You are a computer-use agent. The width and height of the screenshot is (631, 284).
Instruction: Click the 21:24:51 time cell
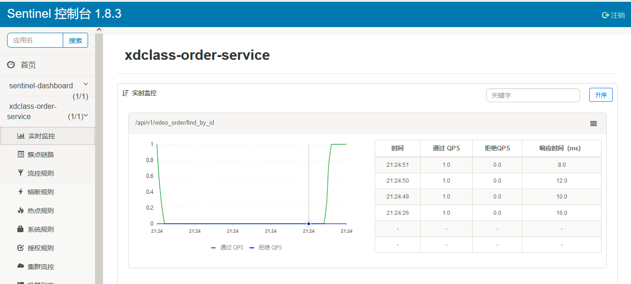pyautogui.click(x=397, y=164)
